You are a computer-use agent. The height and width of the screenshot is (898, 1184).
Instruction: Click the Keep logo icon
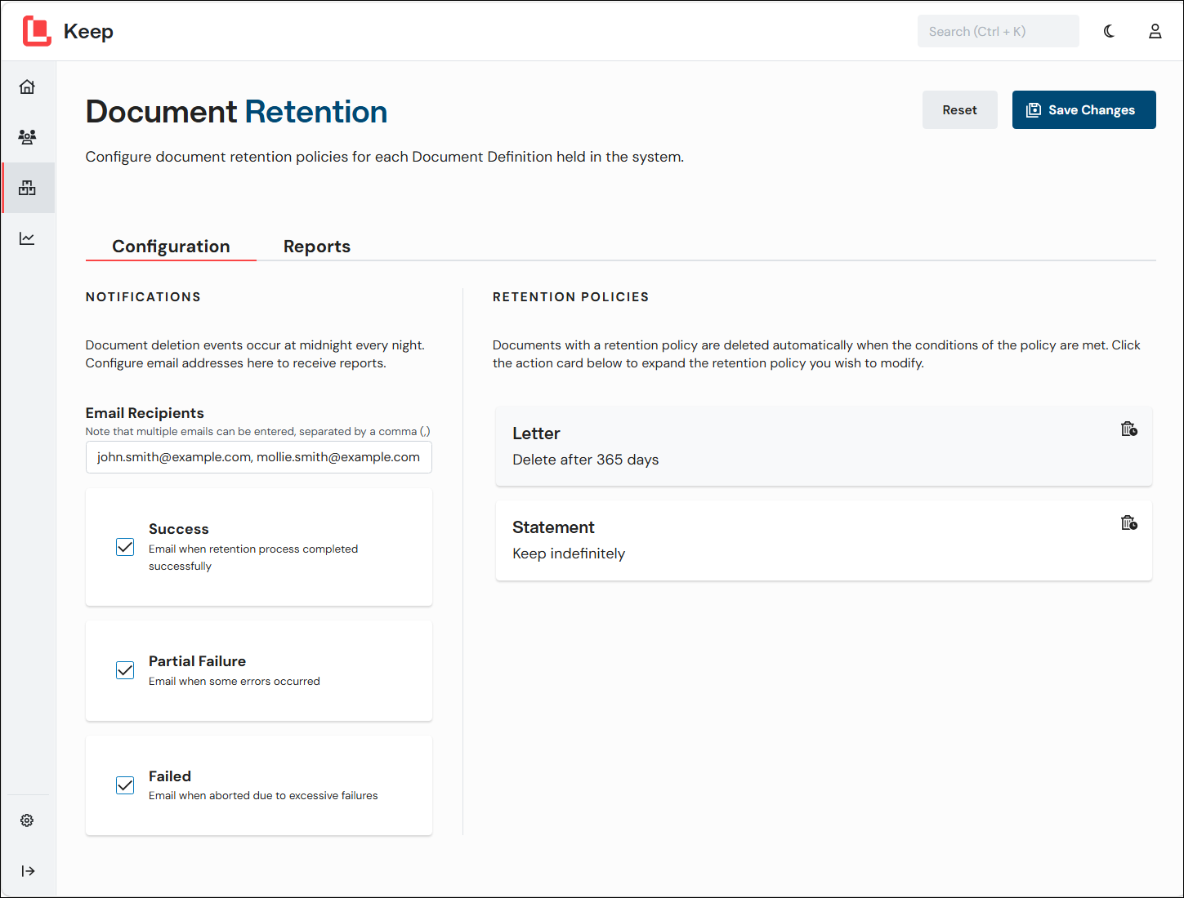click(37, 31)
